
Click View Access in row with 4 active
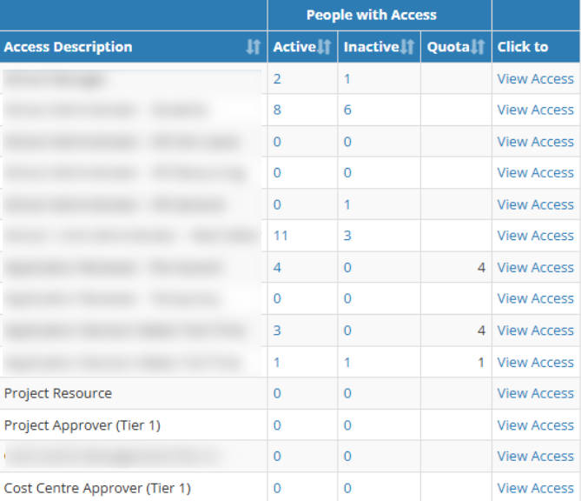(x=536, y=268)
